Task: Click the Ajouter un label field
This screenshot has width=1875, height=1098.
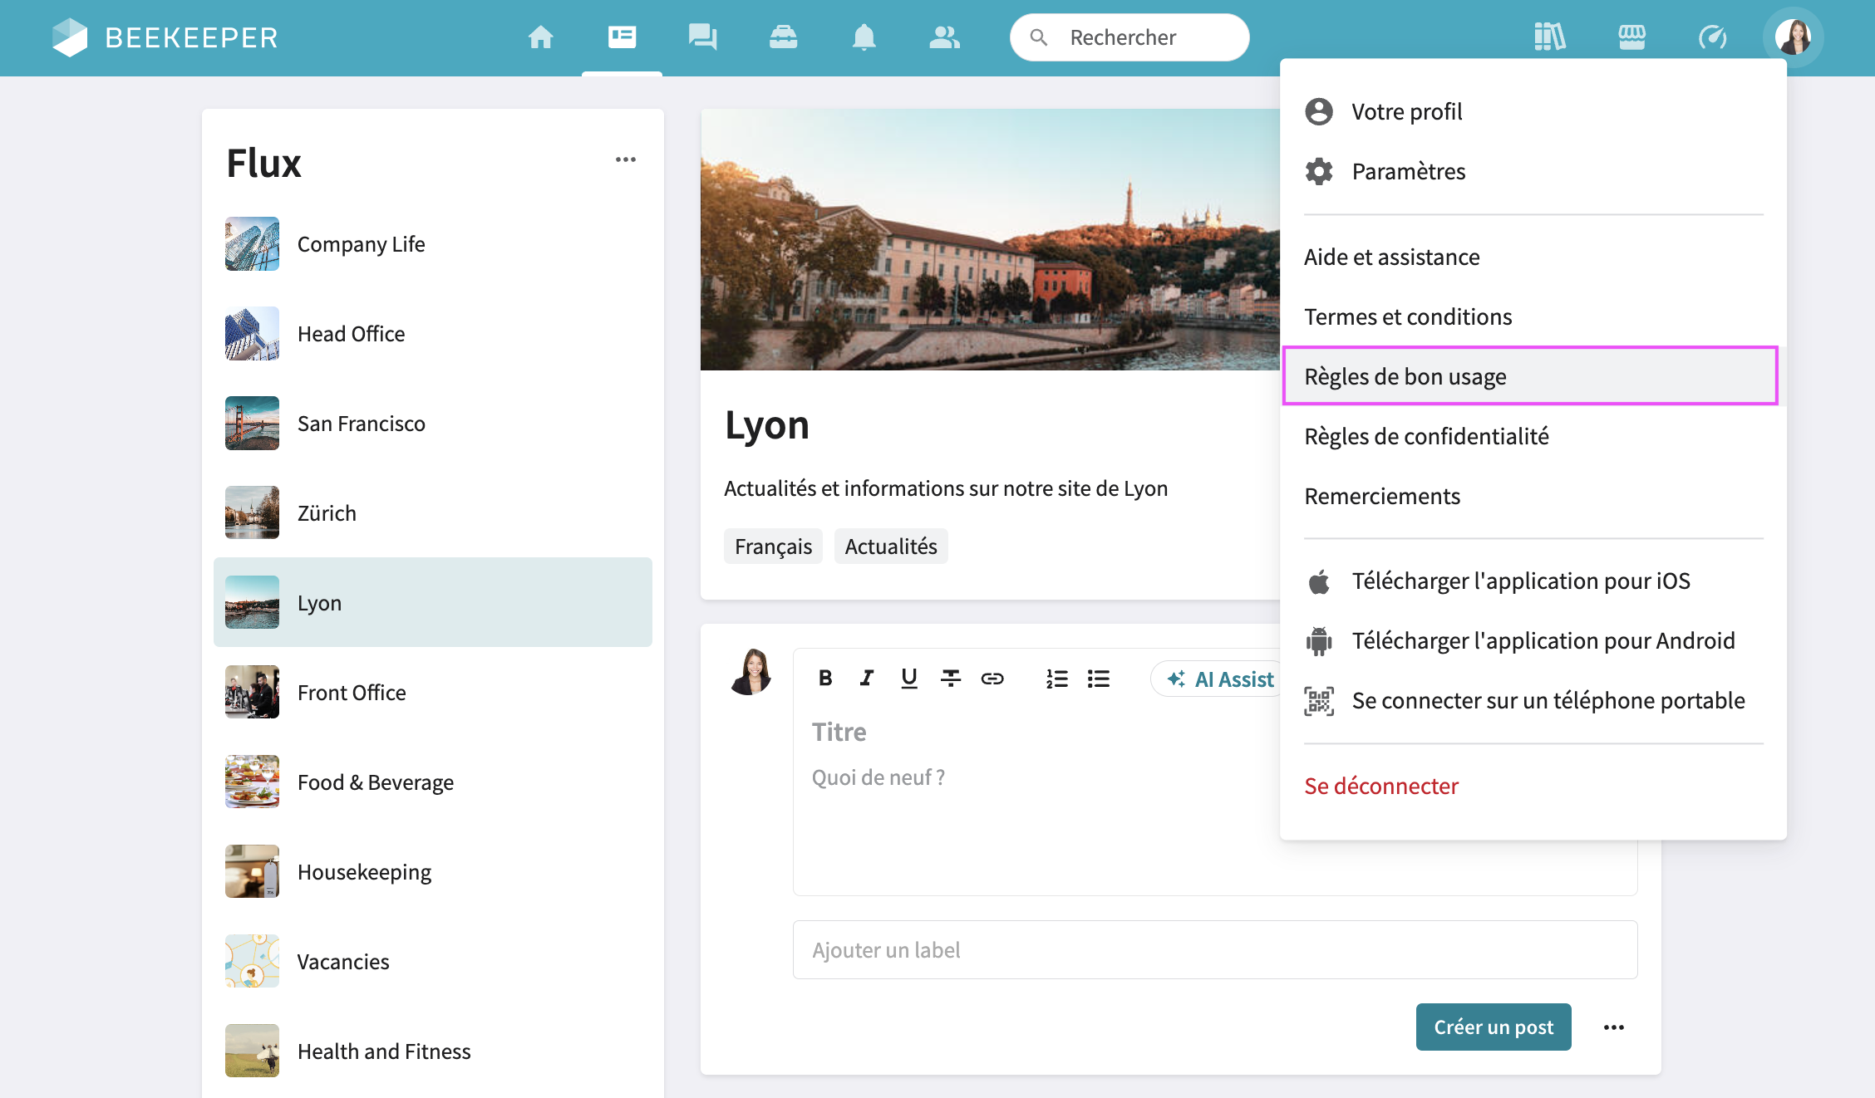Action: click(1214, 950)
